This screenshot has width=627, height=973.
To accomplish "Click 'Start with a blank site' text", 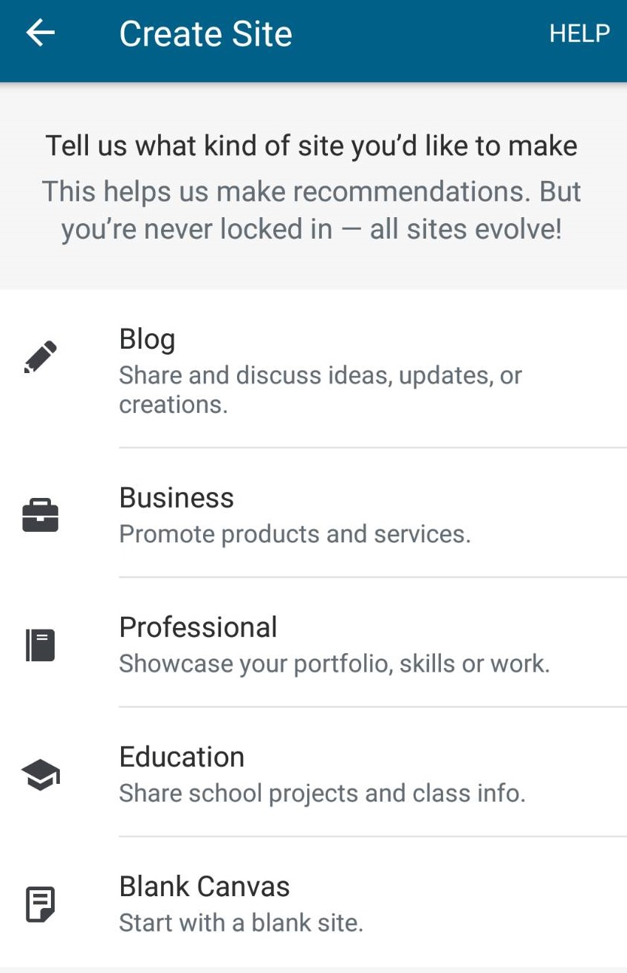I will click(x=241, y=923).
